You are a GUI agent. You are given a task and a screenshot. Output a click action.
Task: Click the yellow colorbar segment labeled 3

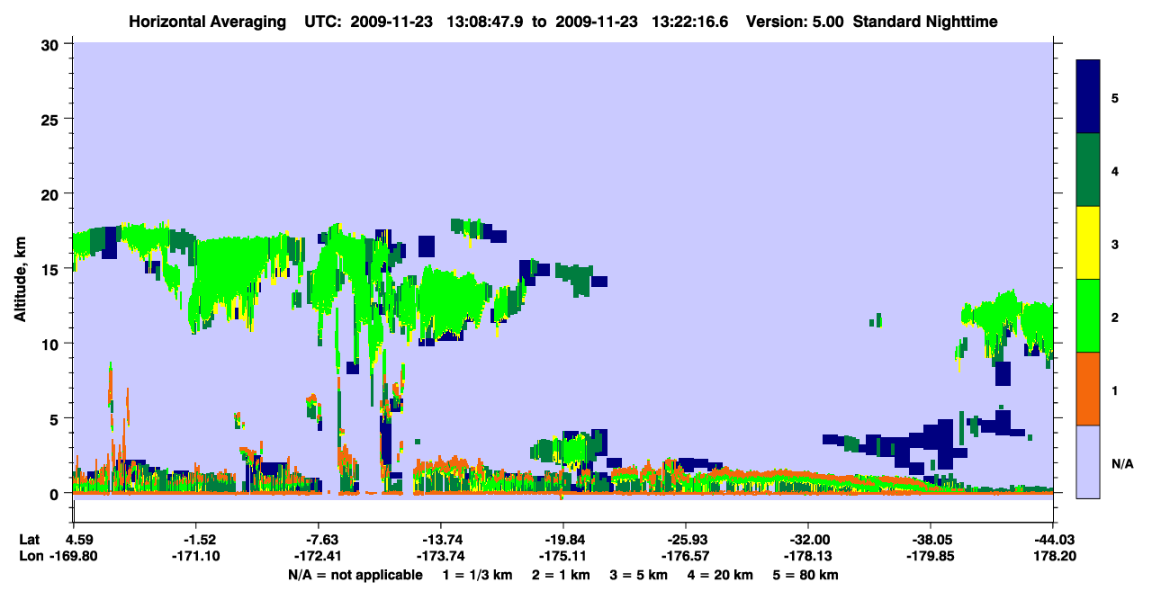click(x=1088, y=243)
